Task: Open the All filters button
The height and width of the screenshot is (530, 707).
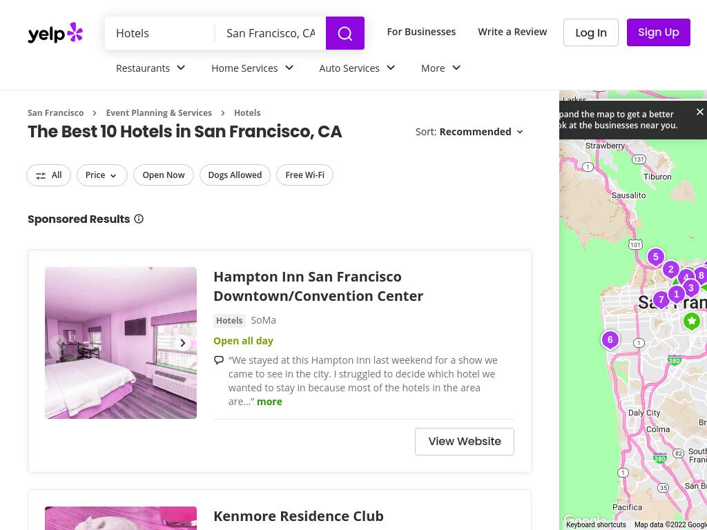Action: pyautogui.click(x=49, y=175)
